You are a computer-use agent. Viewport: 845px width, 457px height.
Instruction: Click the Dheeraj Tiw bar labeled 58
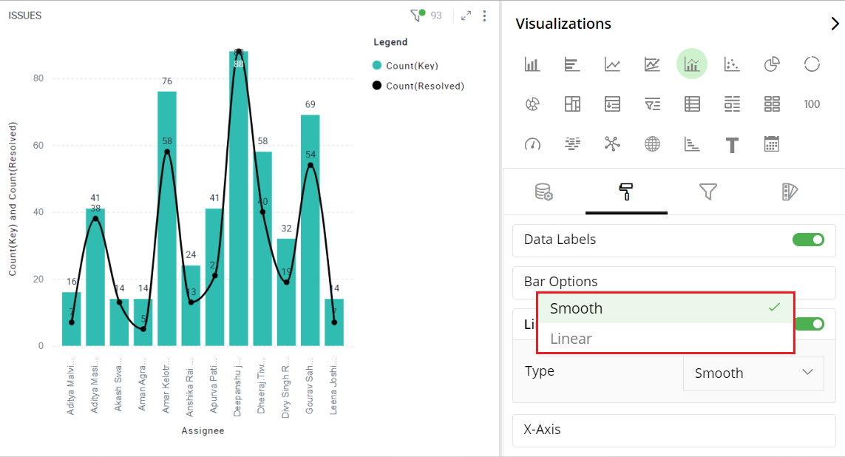click(262, 248)
